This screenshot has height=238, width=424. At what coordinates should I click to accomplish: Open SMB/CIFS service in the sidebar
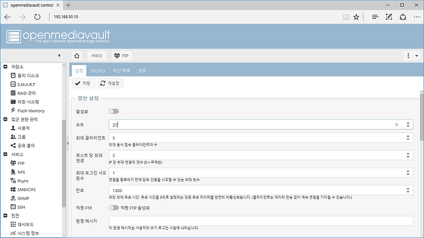(x=23, y=189)
